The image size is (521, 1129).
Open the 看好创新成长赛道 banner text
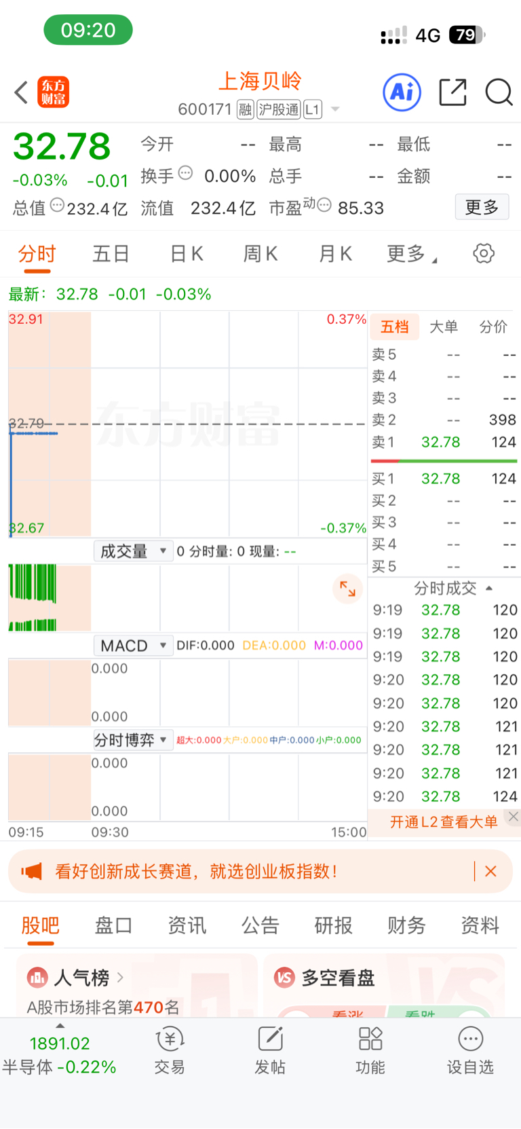(196, 871)
